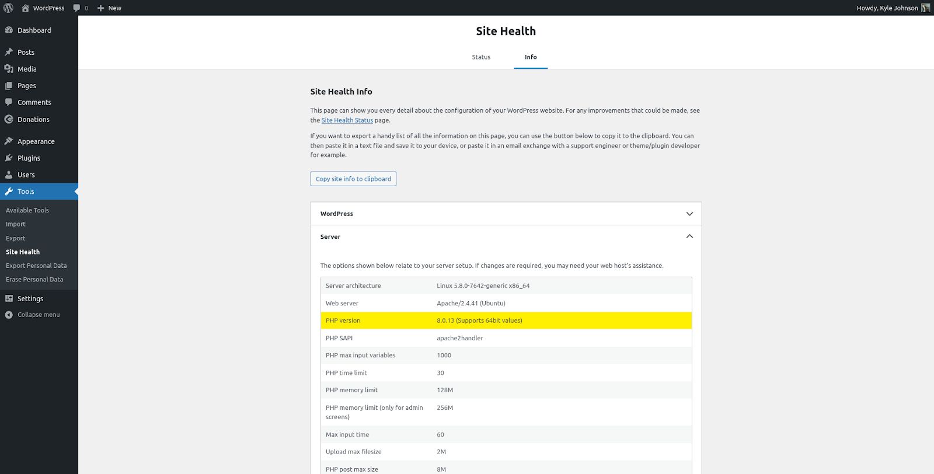Click the Comments speech bubble icon
Screen dimensions: 934x474
[x=9, y=102]
